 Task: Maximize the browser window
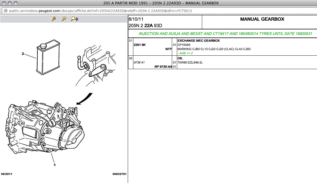[x=15, y=3]
